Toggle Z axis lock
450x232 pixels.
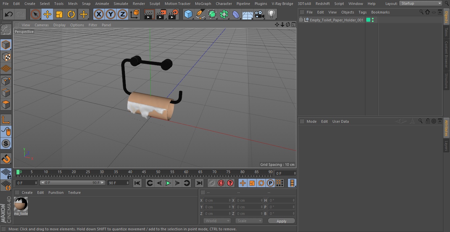click(123, 14)
